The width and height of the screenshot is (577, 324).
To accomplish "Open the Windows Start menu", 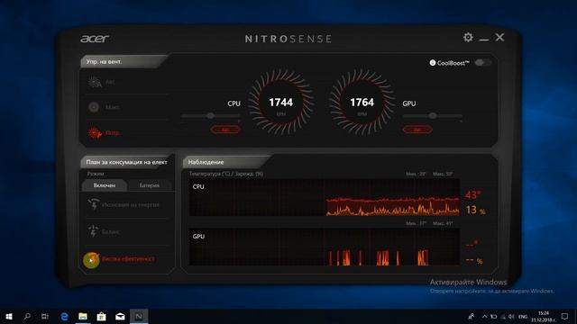I will [x=9, y=316].
